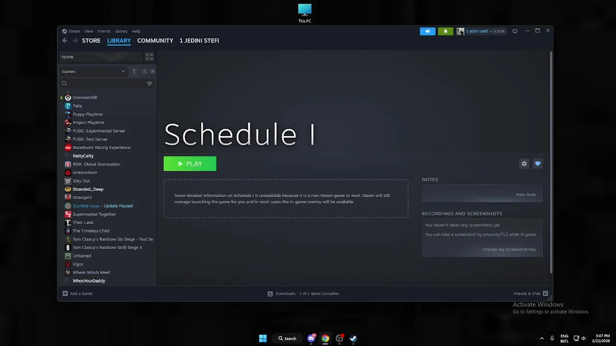
Task: Select PUBG: Experimental Server
Action: click(x=99, y=131)
